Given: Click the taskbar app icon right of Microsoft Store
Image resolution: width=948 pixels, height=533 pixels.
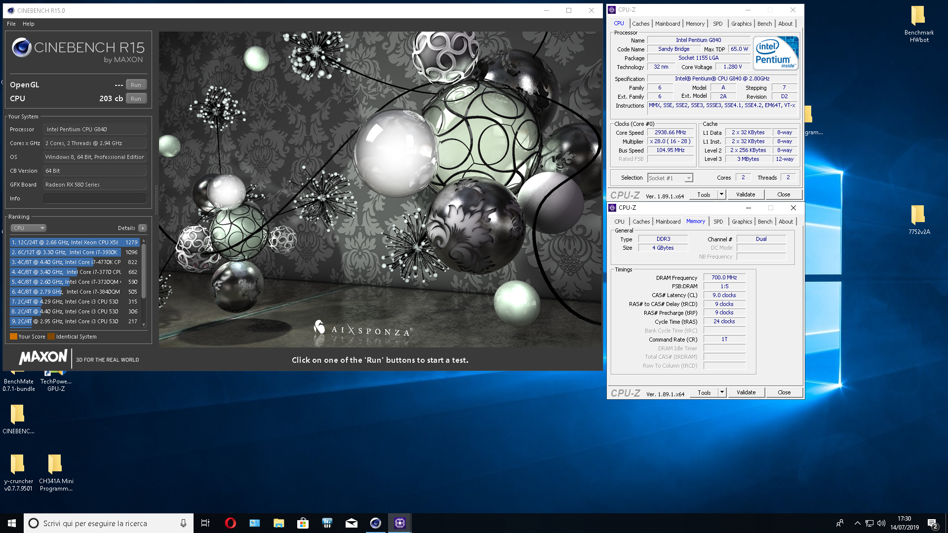Looking at the screenshot, I should [327, 523].
